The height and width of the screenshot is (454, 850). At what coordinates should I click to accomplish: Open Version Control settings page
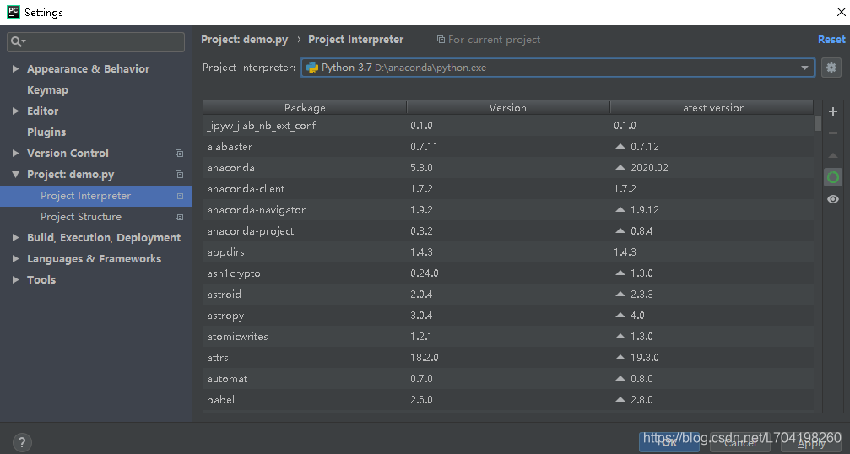68,154
